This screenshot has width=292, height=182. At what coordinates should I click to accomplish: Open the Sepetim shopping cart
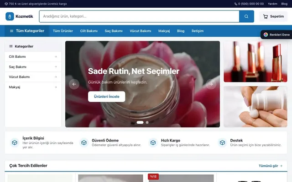[273, 16]
